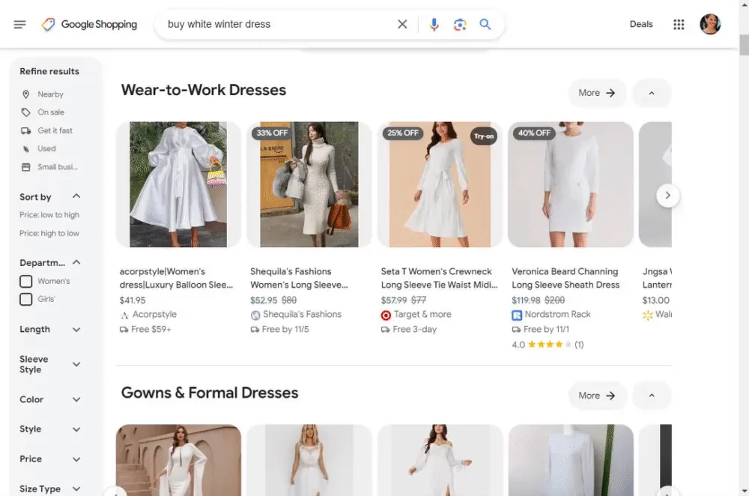Open Shequila's Fashions Long Sleeve dress title
This screenshot has height=496, width=749.
[299, 278]
